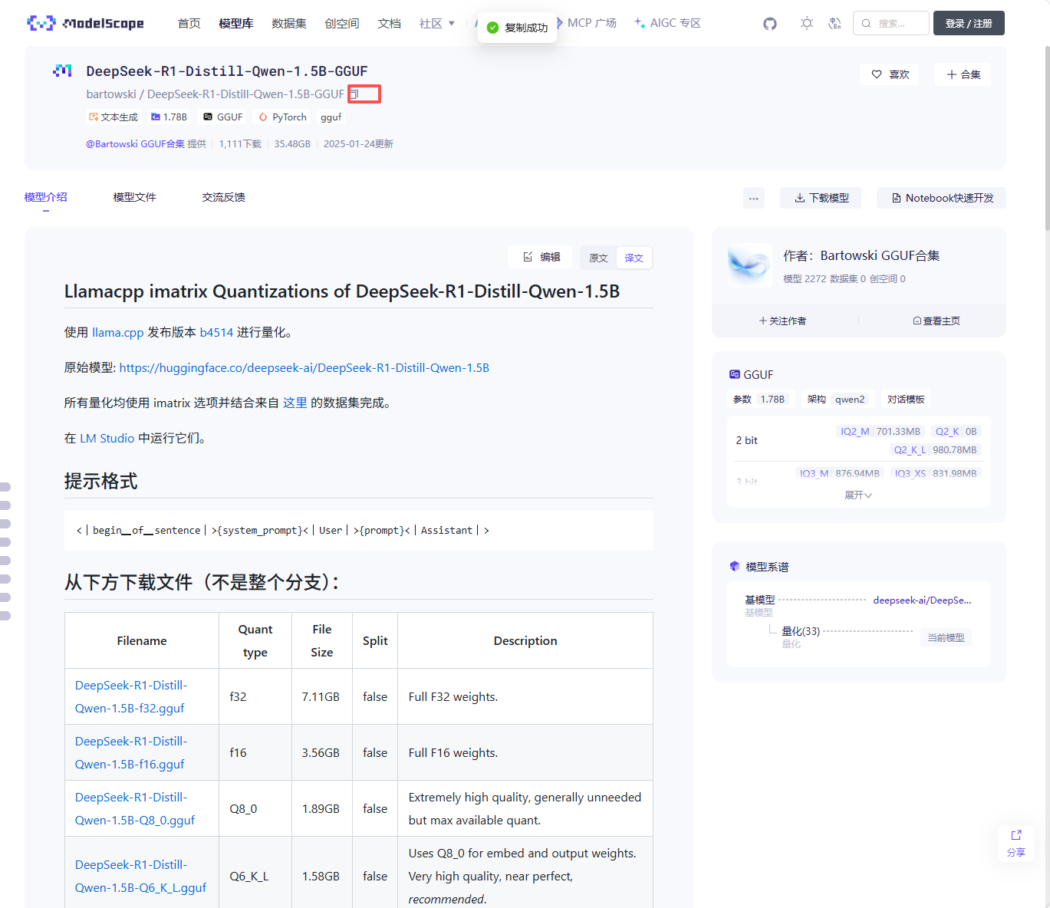Open 文档 in the top navigation
The width and height of the screenshot is (1050, 908).
[x=390, y=24]
